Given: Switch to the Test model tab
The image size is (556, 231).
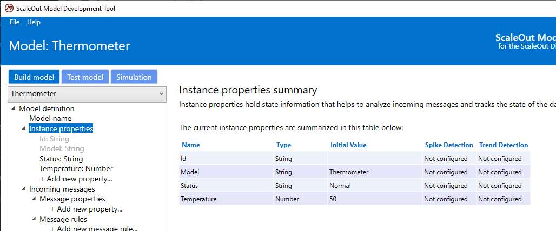Looking at the screenshot, I should coord(85,77).
